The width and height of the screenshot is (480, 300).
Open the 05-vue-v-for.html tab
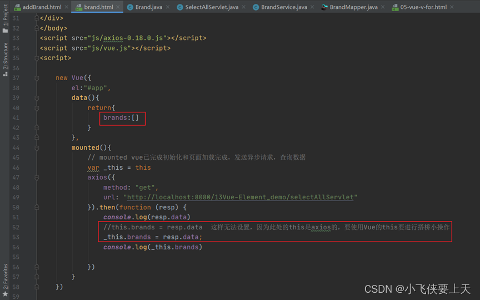tap(423, 7)
